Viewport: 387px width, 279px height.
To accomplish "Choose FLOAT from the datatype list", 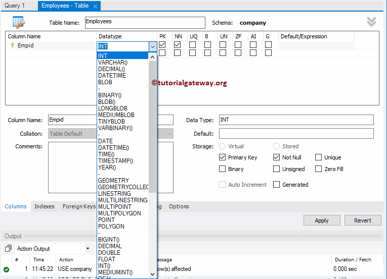I will tap(107, 259).
